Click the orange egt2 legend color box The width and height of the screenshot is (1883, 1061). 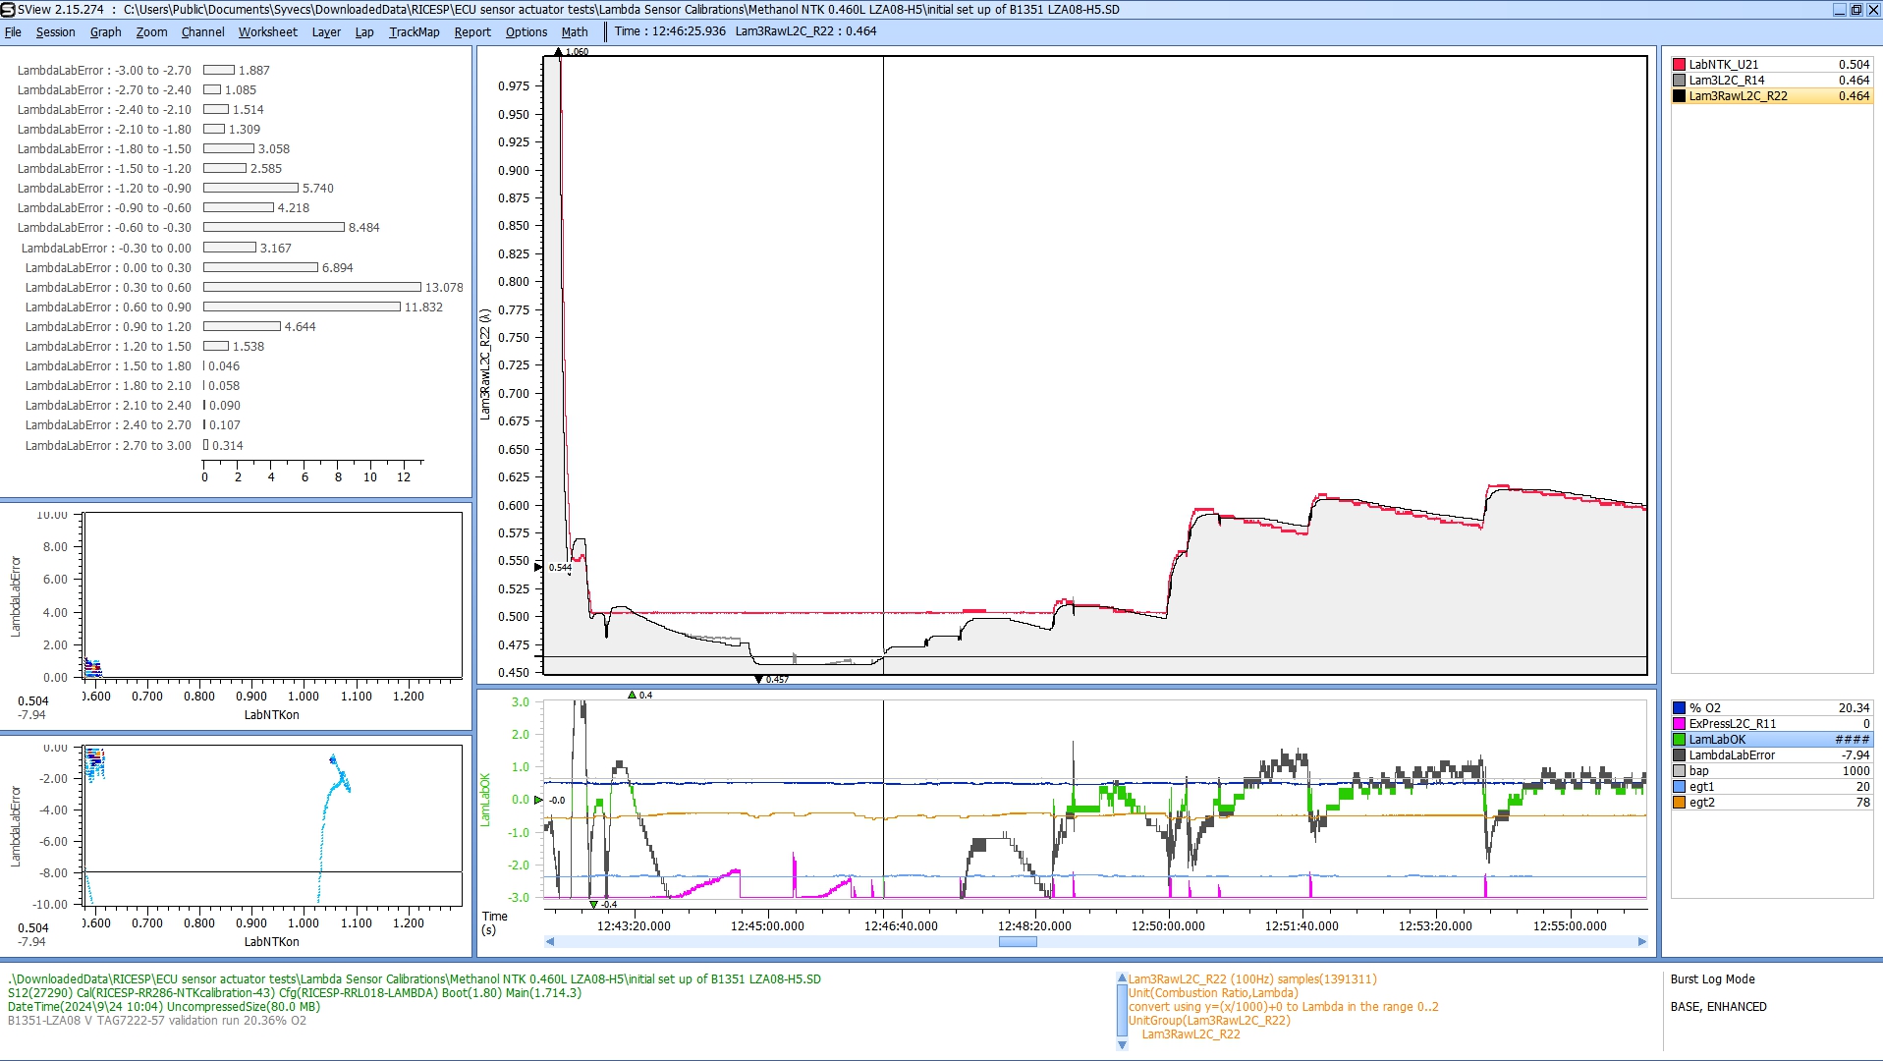(1679, 803)
